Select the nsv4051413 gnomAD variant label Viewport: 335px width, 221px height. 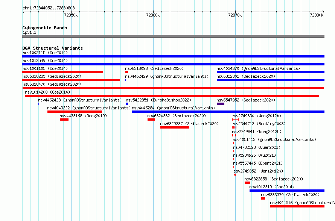pos(274,139)
